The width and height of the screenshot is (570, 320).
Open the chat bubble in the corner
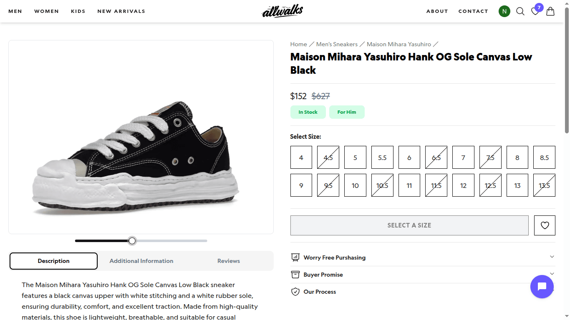click(x=542, y=287)
